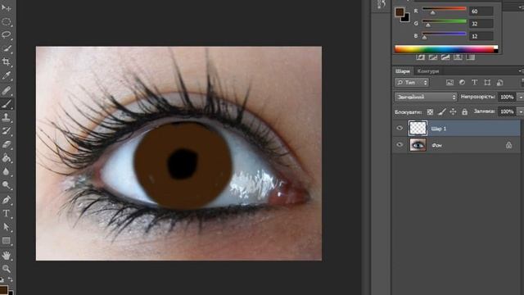Select the Dodge tool
Viewport: 524px width, 295px height.
[6, 185]
